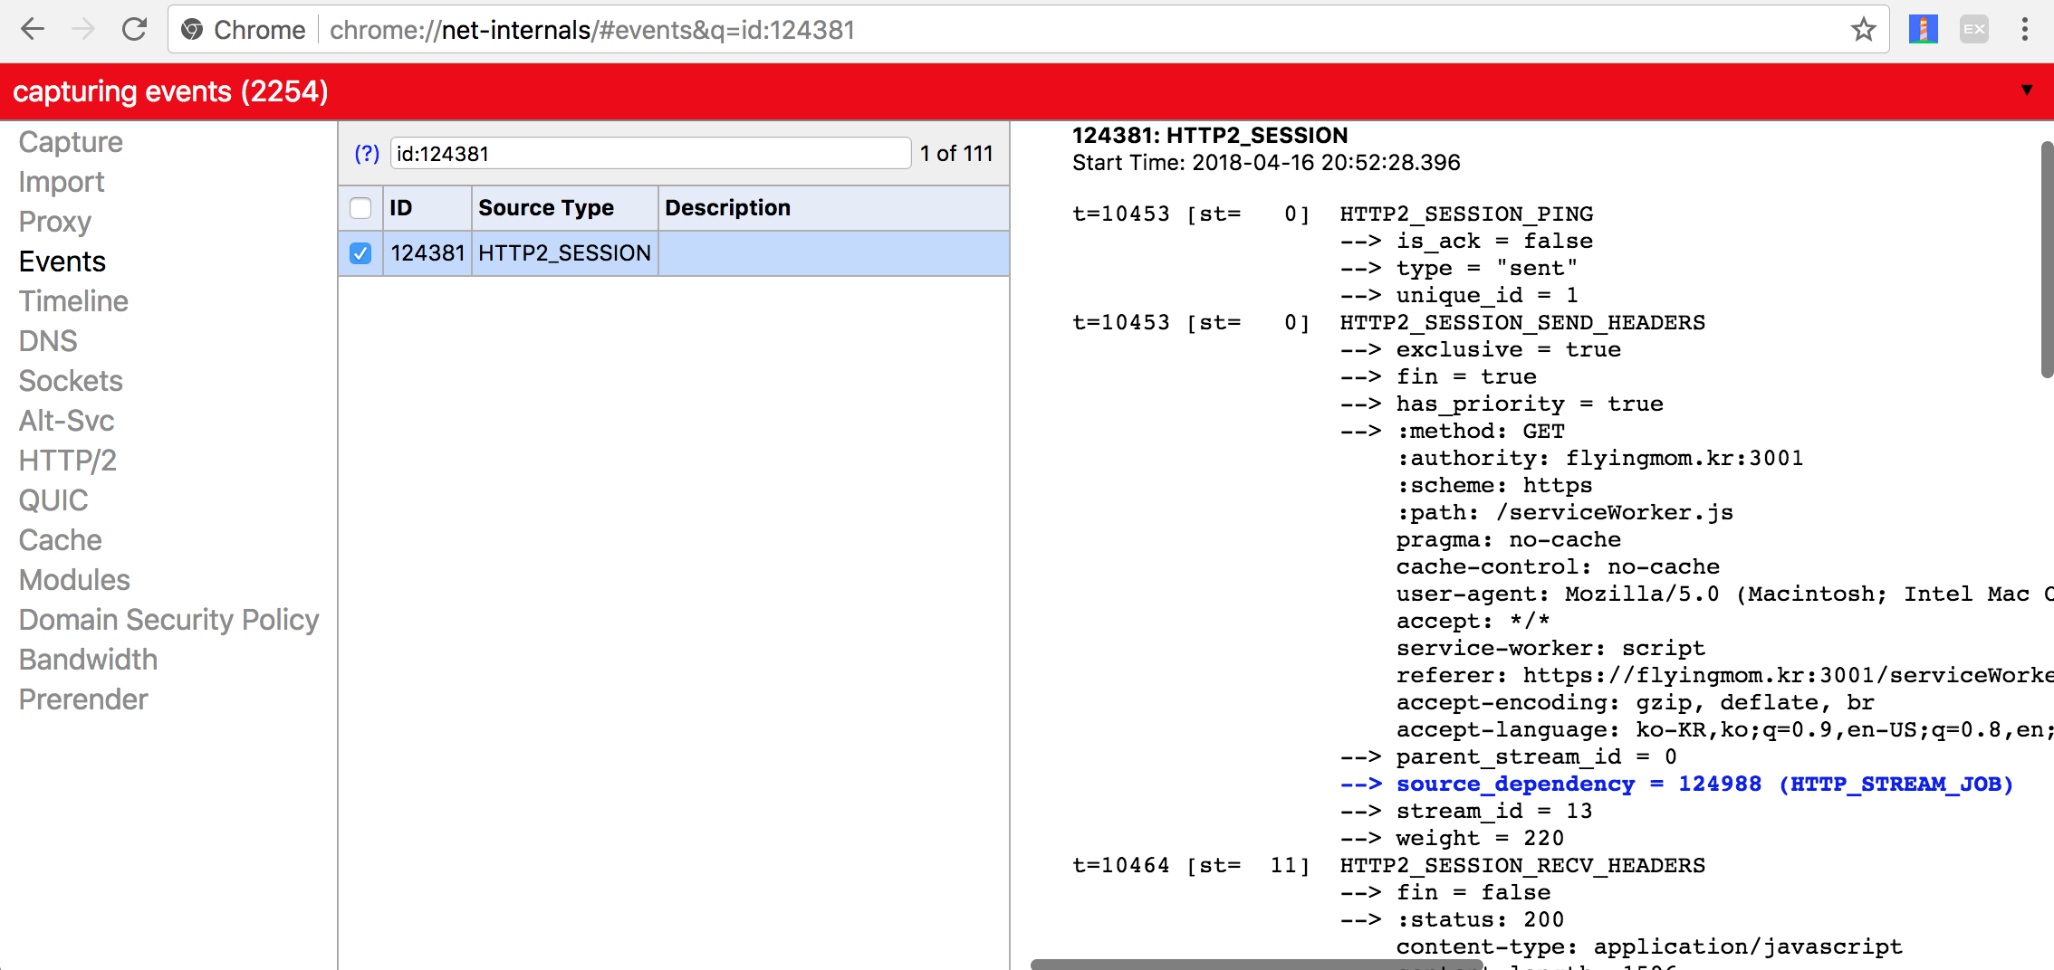Click the Chrome site info icon in address bar
This screenshot has width=2054, height=970.
click(192, 30)
